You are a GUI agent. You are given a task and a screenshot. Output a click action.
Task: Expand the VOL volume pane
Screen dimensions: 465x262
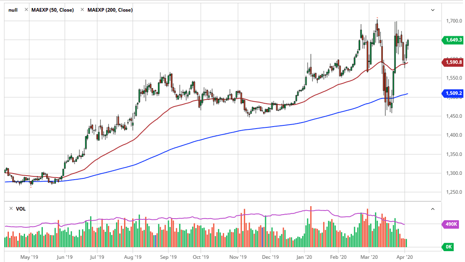432,209
